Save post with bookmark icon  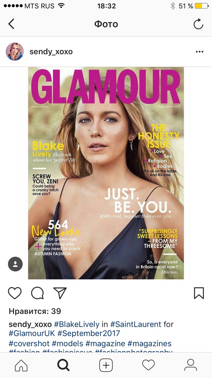pyautogui.click(x=199, y=293)
